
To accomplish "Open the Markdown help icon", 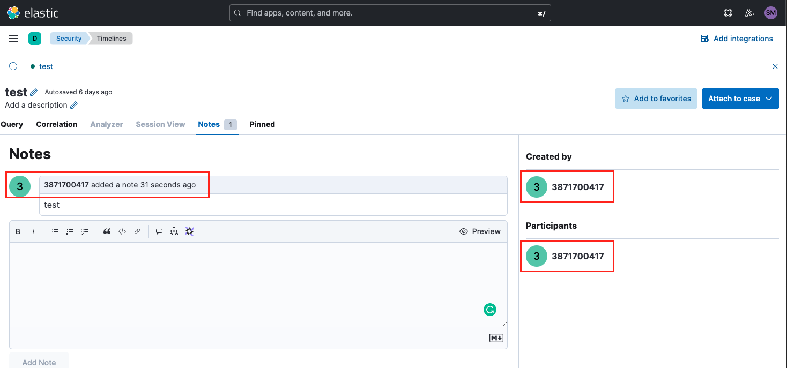I will (496, 338).
